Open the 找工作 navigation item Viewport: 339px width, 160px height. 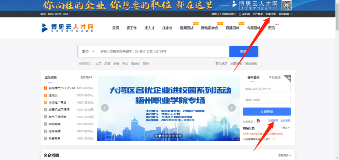[x=132, y=28]
